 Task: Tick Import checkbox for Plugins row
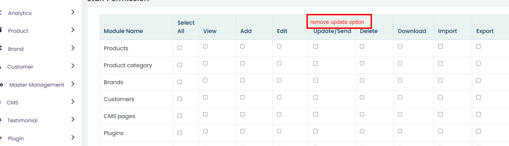(440, 131)
